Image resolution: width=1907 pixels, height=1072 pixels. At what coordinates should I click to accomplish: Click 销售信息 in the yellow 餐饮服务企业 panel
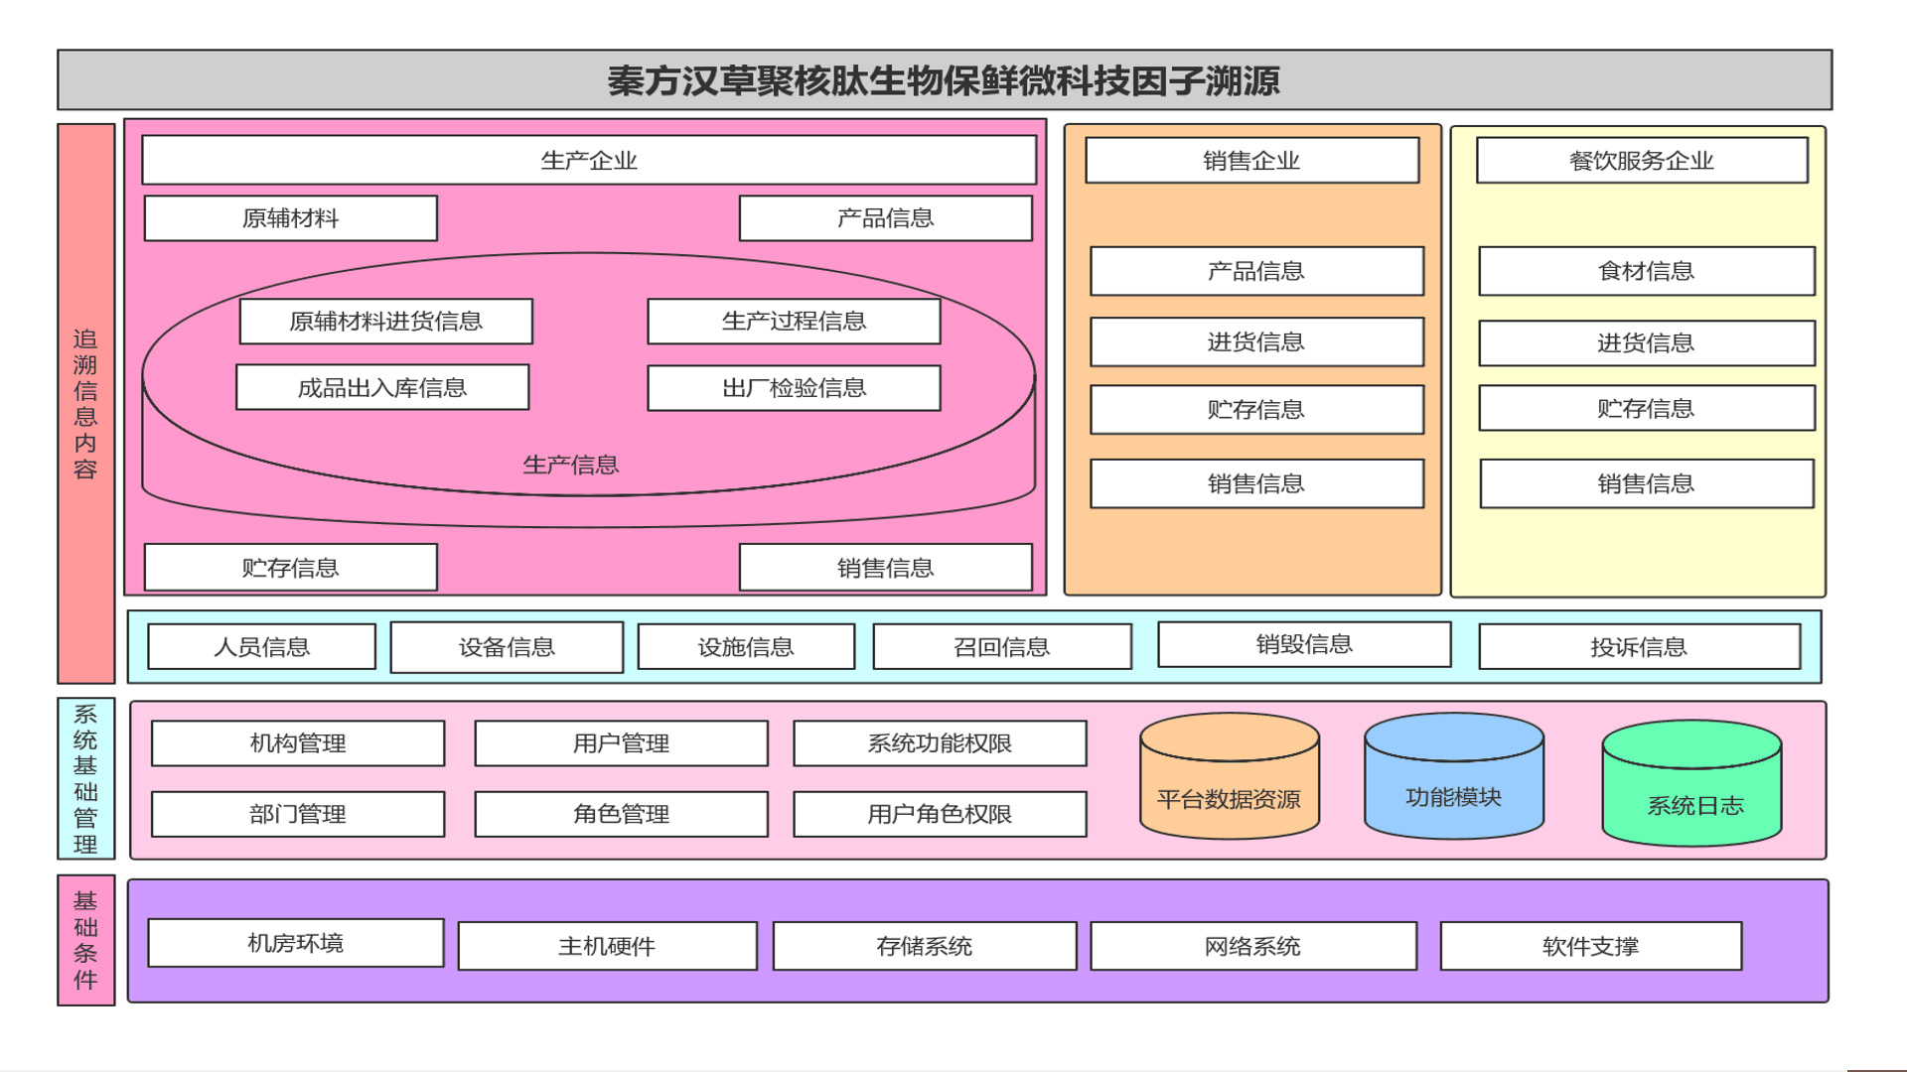tap(1647, 484)
